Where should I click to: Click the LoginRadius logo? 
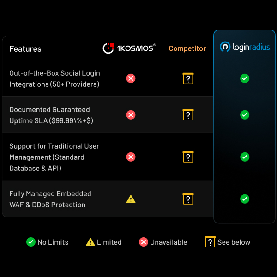point(245,47)
